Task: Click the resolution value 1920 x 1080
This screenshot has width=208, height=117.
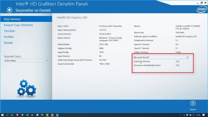Action: (x=104, y=64)
